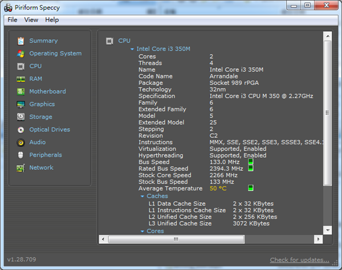342x270 pixels.
Task: Click the Check for updates link
Action: click(x=299, y=260)
